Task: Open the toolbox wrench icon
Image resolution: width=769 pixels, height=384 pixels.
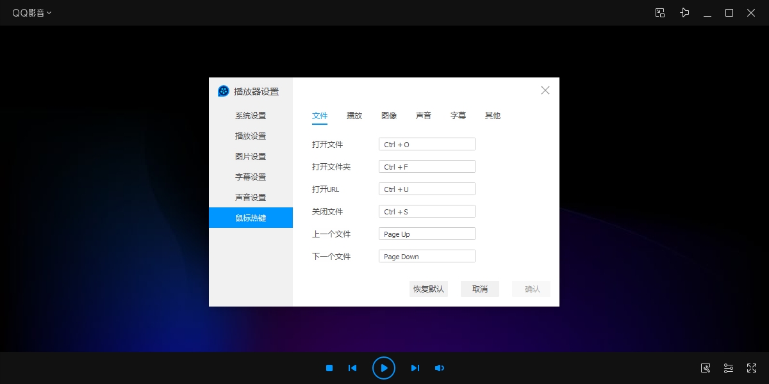Action: 706,368
